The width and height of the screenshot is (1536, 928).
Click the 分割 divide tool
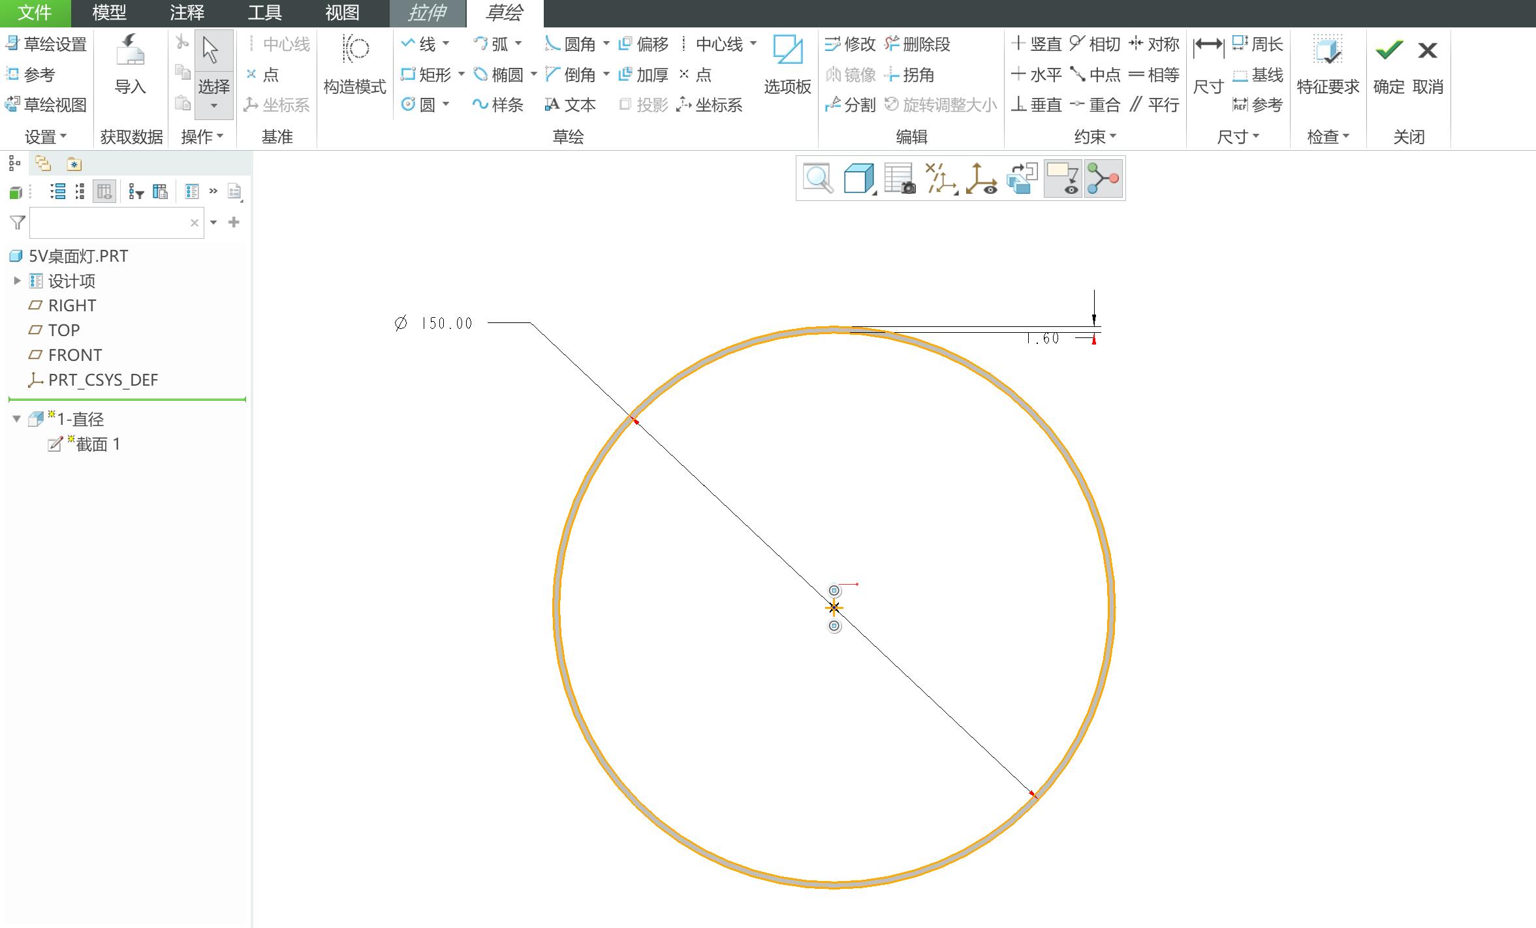850,104
